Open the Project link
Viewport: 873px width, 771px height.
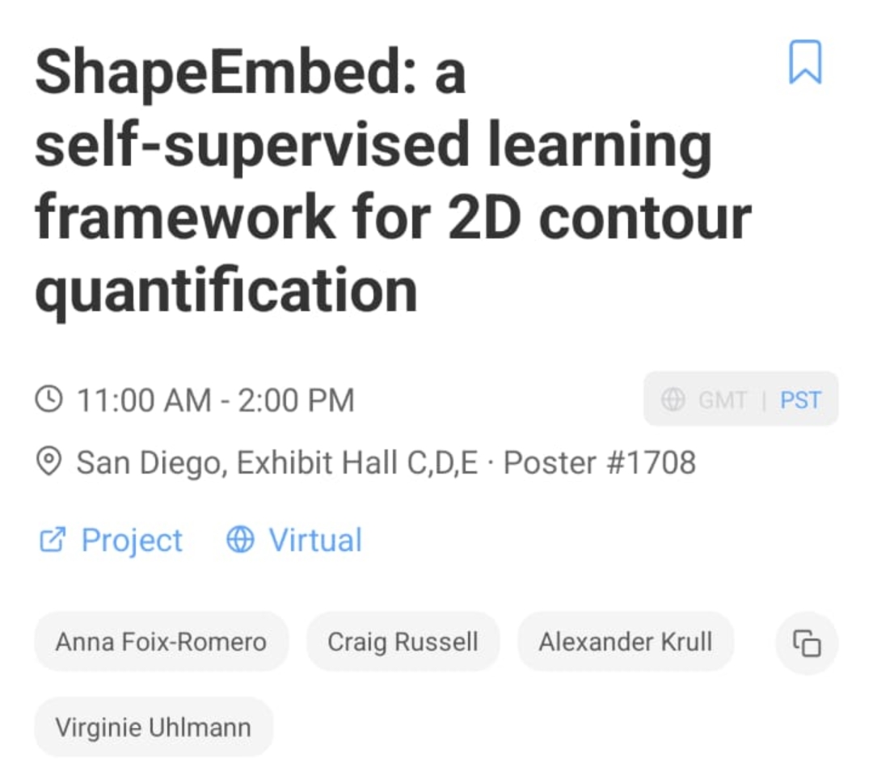tap(132, 540)
